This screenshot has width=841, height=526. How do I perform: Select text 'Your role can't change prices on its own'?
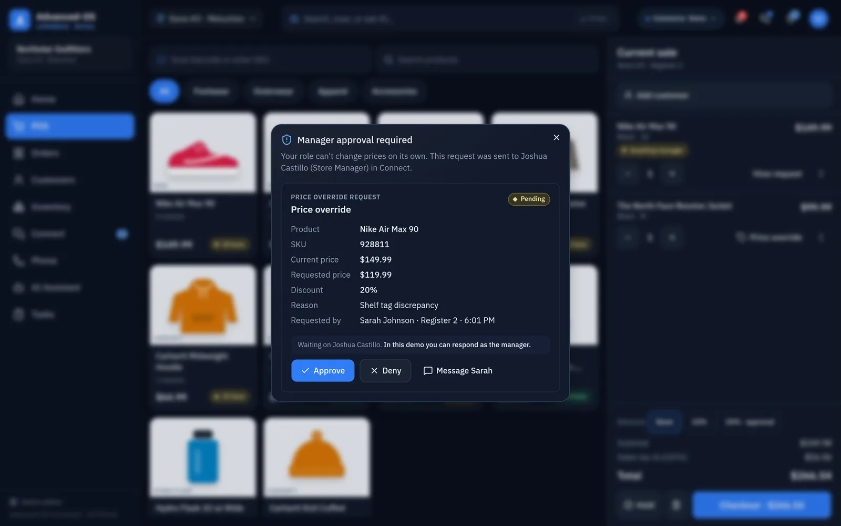(354, 156)
